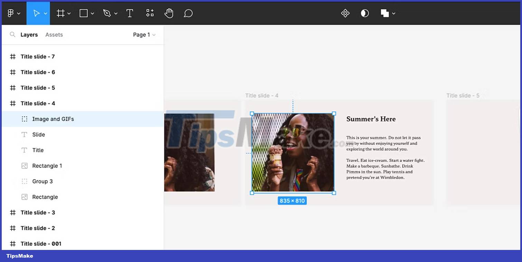Viewport: 522px width, 262px height.
Task: Expand the boolean operations dropdown
Action: click(394, 13)
